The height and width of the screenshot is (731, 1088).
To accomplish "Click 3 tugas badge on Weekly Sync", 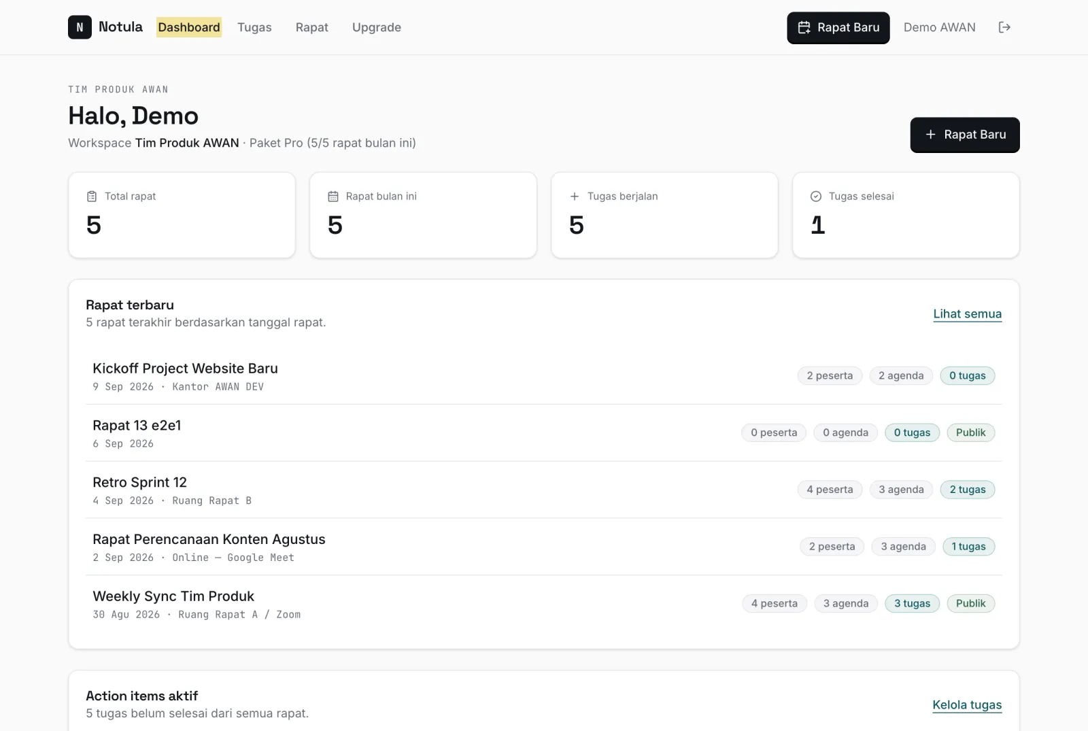I will [912, 603].
